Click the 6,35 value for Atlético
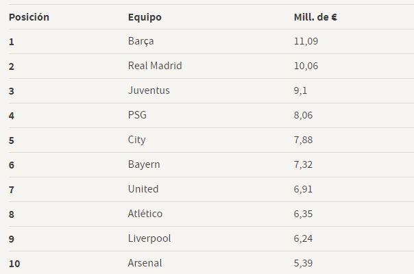414x274 pixels. [303, 214]
